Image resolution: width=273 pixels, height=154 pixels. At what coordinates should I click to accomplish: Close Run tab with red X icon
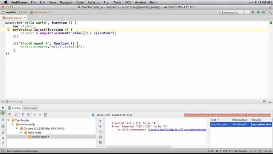point(3,138)
